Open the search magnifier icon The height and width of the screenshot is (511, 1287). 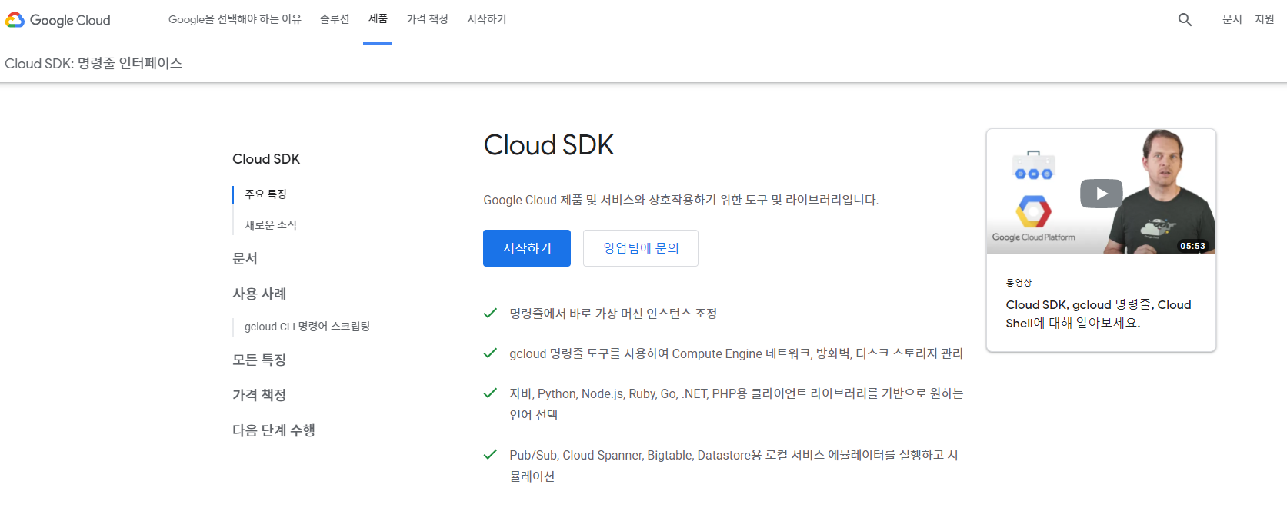tap(1185, 20)
